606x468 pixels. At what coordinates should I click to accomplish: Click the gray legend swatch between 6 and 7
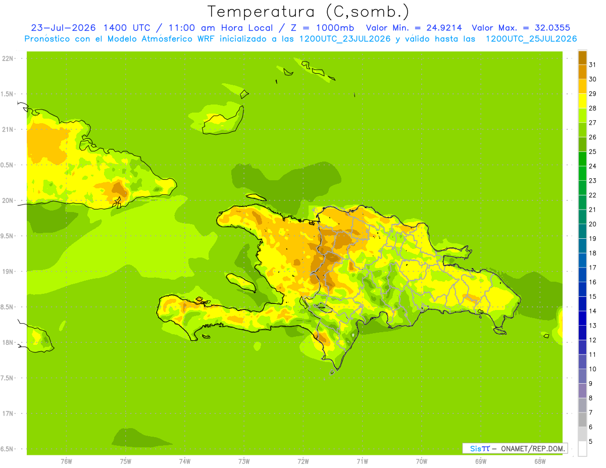[x=582, y=420]
